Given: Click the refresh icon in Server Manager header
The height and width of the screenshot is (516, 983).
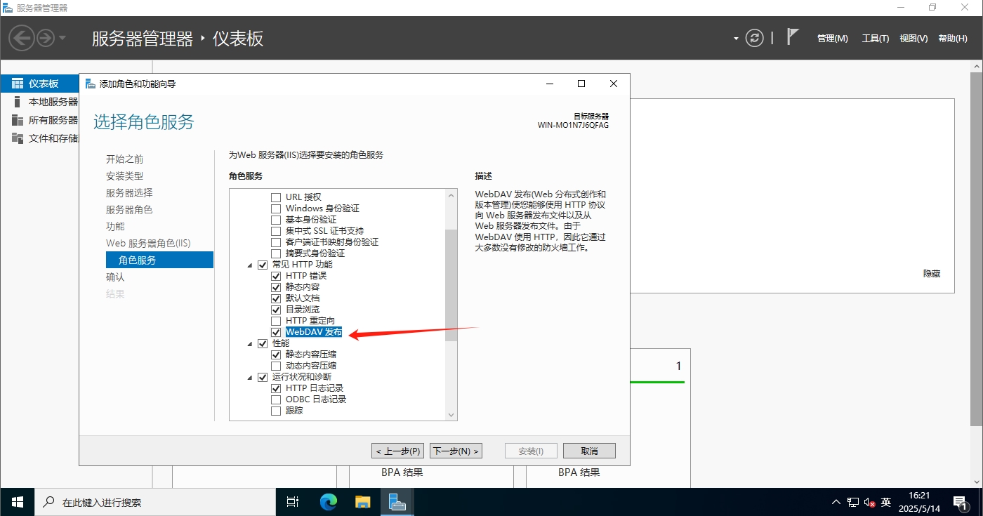Looking at the screenshot, I should pyautogui.click(x=754, y=38).
